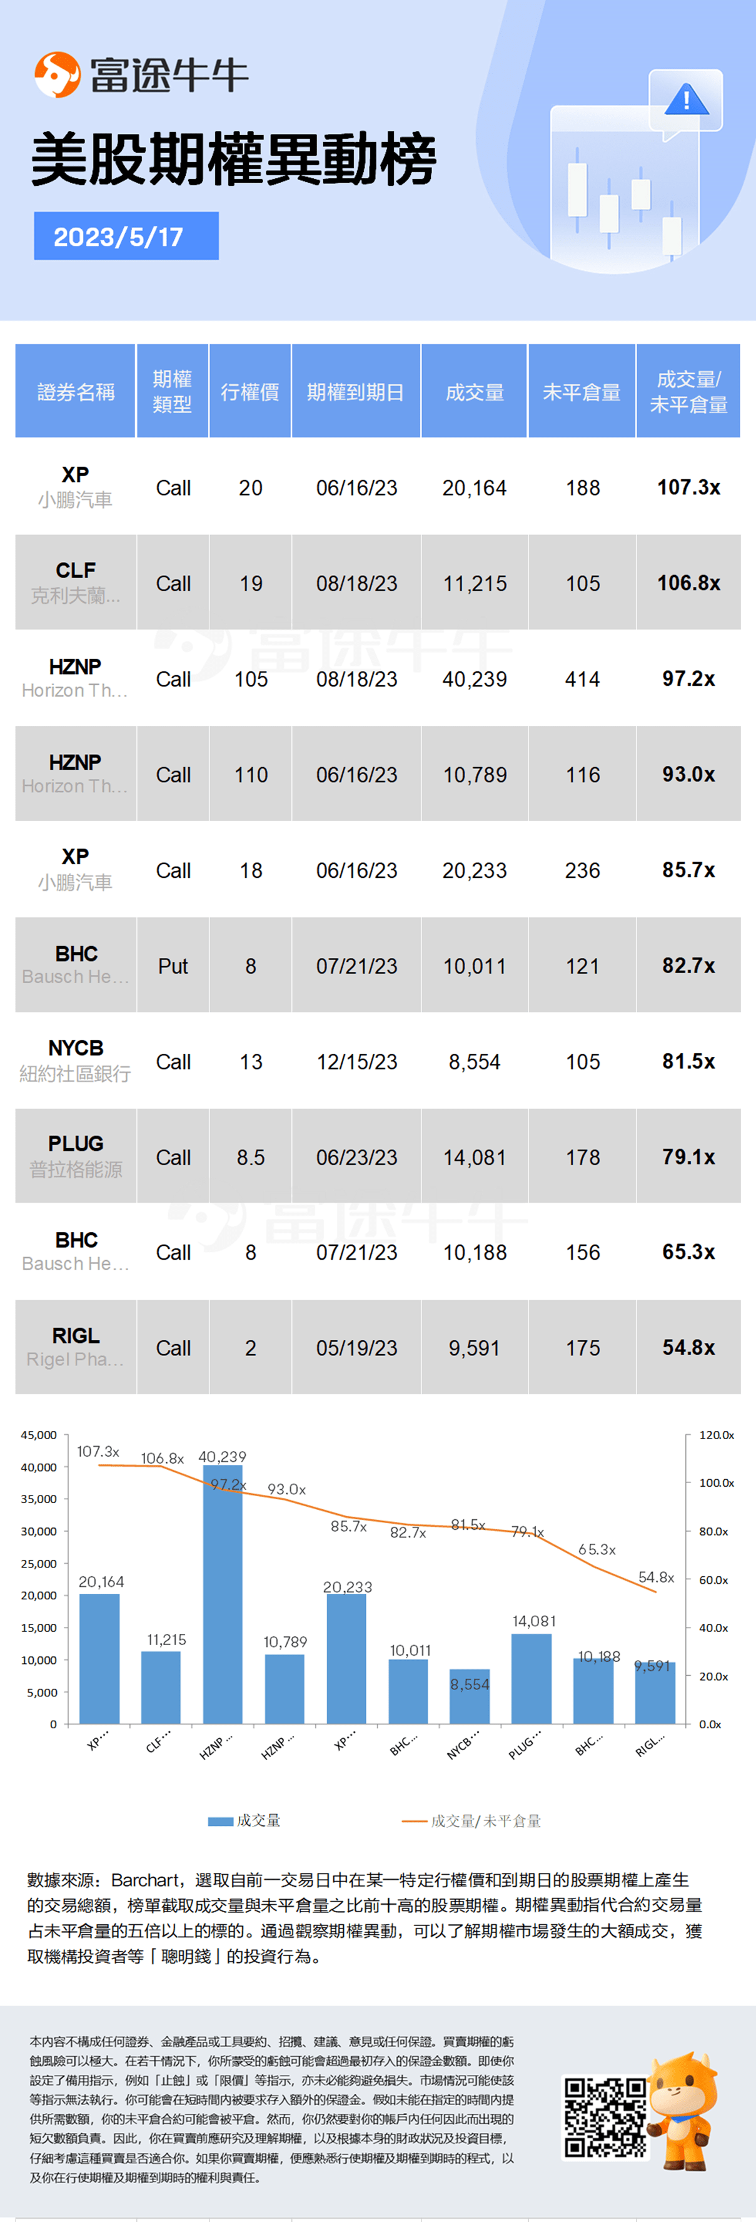Click the QR code image

pyautogui.click(x=605, y=2117)
